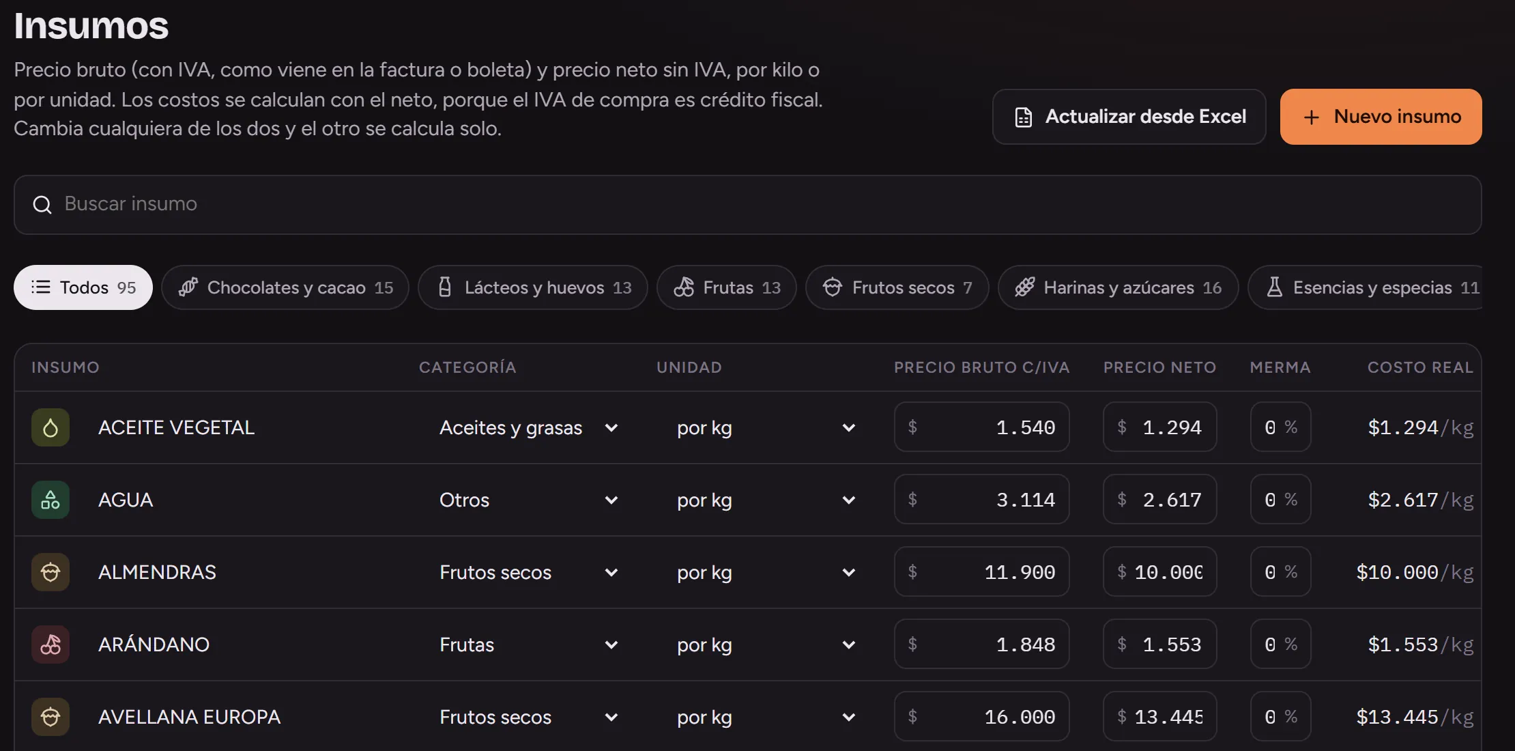Image resolution: width=1515 pixels, height=751 pixels.
Task: Click the droplet icon beside ACEITE VEGETAL
Action: [50, 427]
